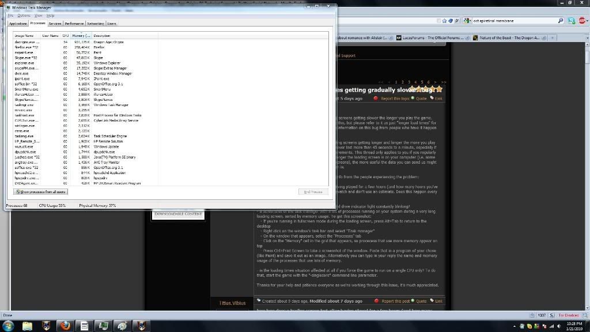
Task: Click the magnifier icon in search box
Action: [560, 21]
